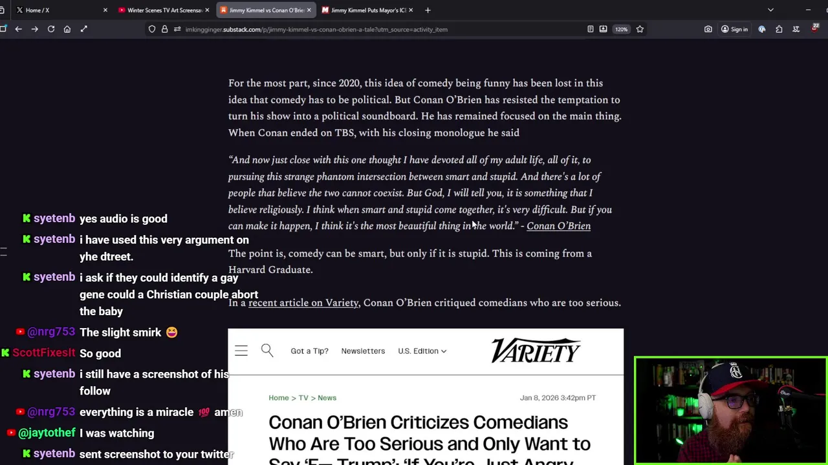Screen dimensions: 828x465
Task: Expand the list all tabs dropdown
Action: click(x=770, y=10)
